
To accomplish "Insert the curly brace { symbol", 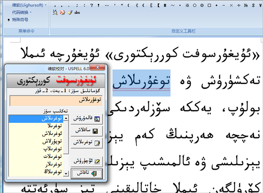I will (x=143, y=6).
